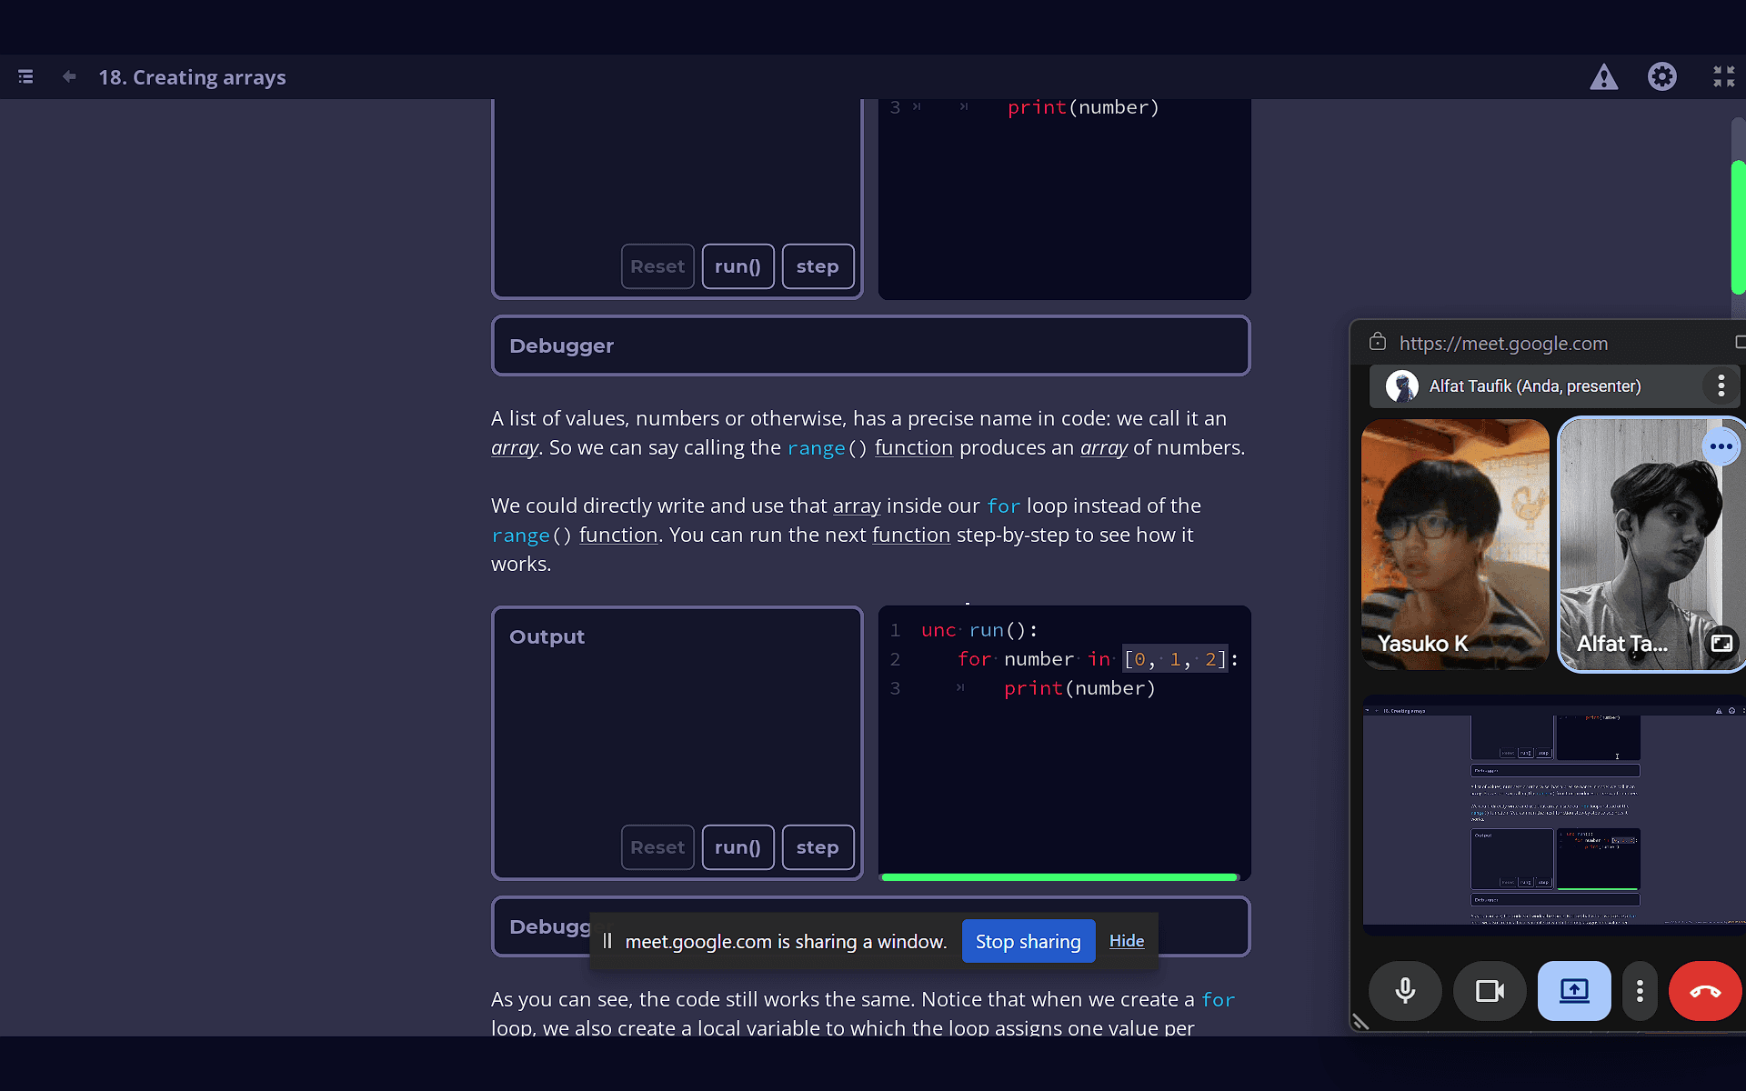1746x1091 pixels.
Task: Click the back arrow icon
Action: (x=69, y=77)
